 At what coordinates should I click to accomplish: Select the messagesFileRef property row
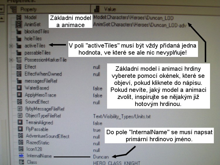click(x=41, y=81)
